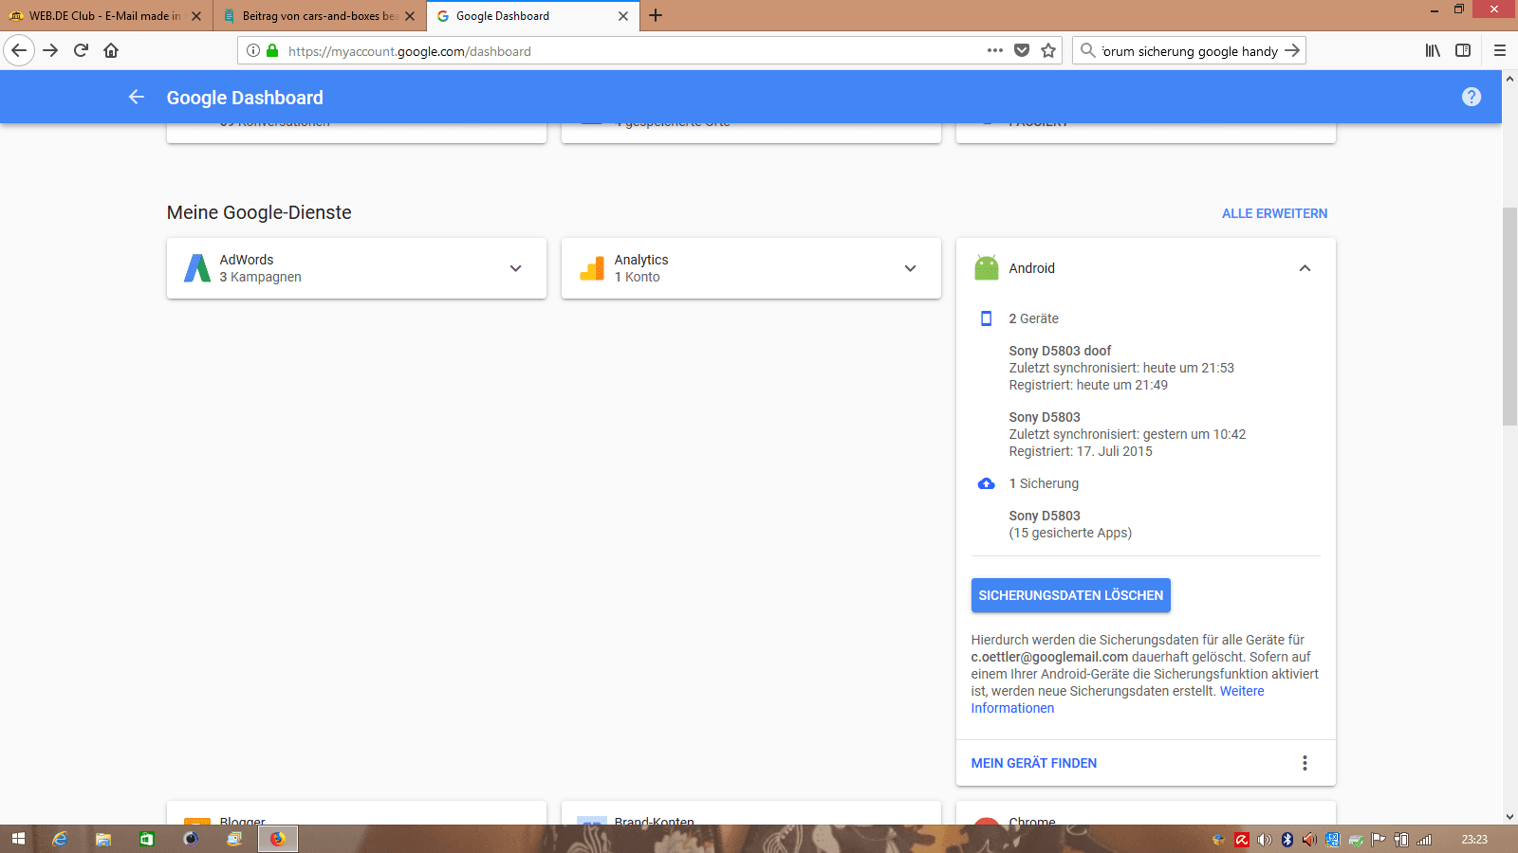This screenshot has width=1518, height=853.
Task: Open the Firefox Library icon
Action: [1433, 50]
